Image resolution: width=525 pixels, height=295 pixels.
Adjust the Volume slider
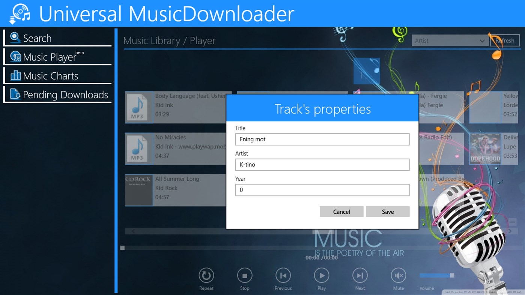tap(437, 276)
